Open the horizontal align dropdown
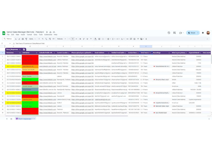The height and width of the screenshot is (143, 212). coord(109,39)
